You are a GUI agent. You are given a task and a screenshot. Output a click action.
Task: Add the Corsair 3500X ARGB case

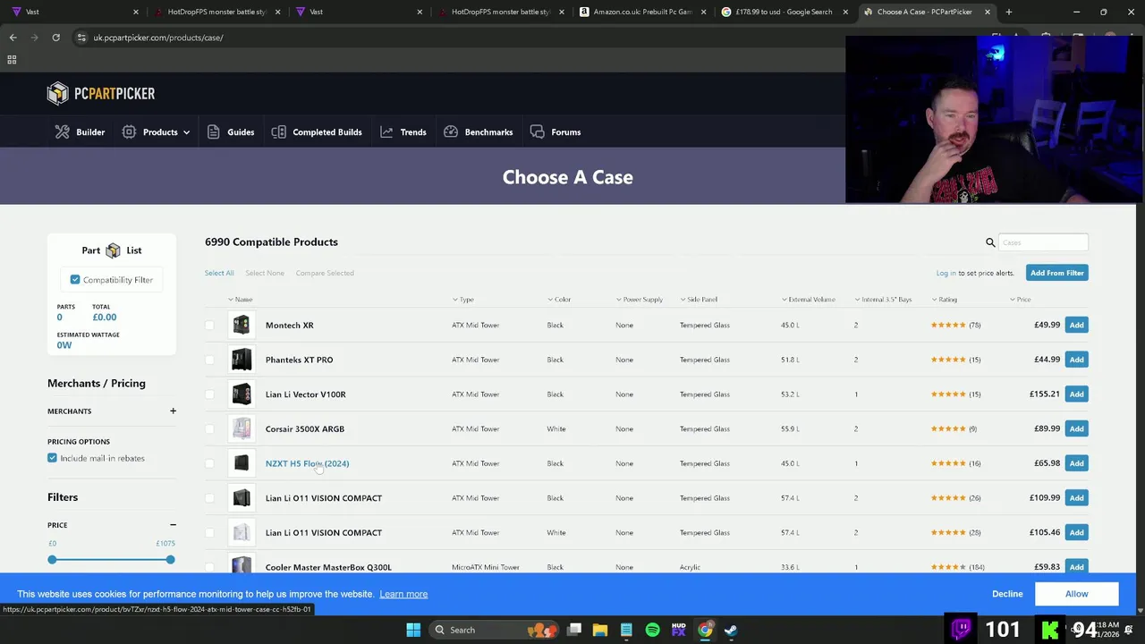(1076, 428)
